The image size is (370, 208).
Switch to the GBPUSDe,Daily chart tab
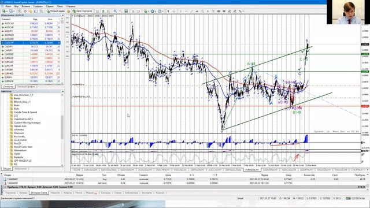(x=109, y=170)
